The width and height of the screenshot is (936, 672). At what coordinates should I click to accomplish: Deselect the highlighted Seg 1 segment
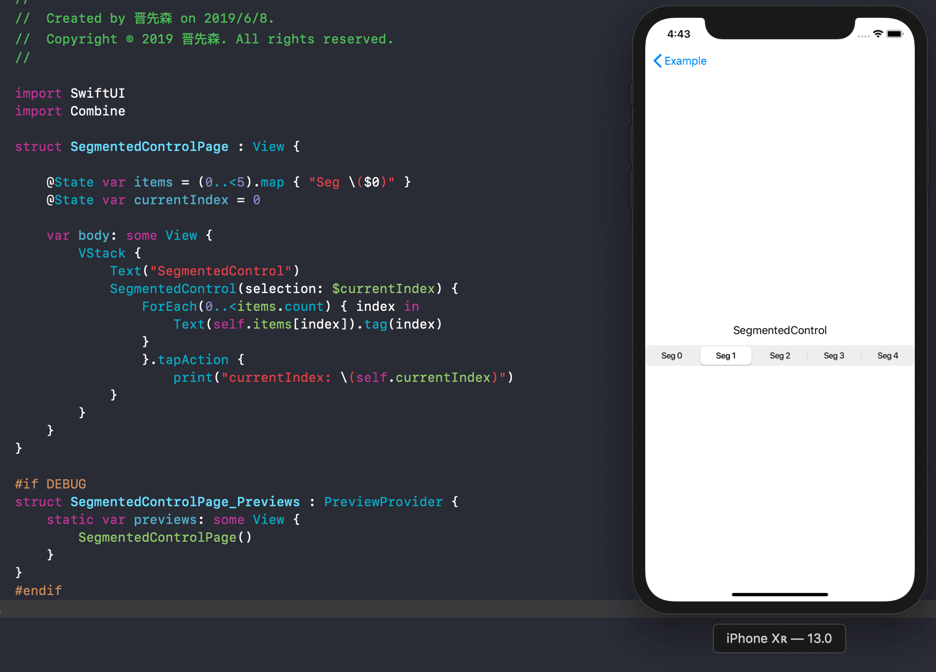(x=726, y=355)
